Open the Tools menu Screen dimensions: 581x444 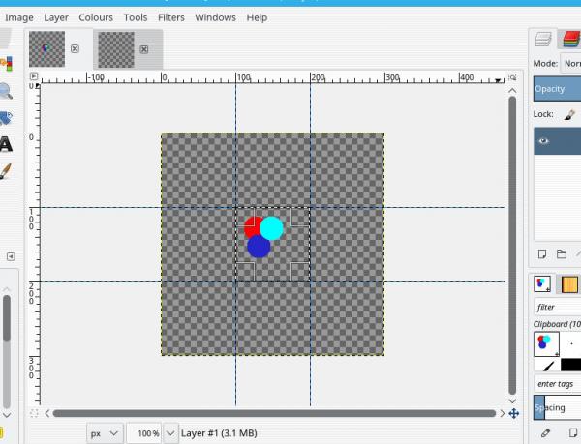(x=136, y=17)
